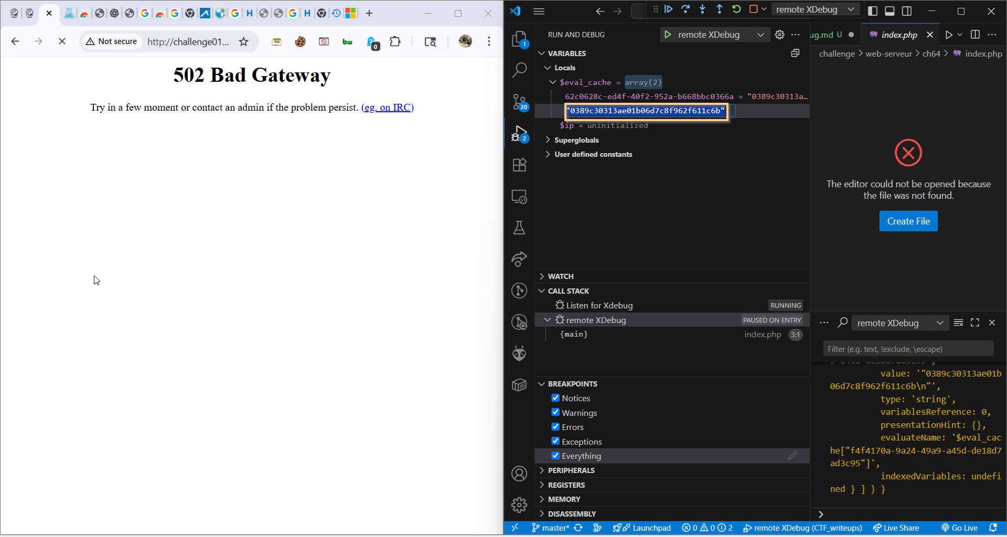Toggle the Everything breakpoint off
Screen dimensions: 1007x537
(x=556, y=456)
